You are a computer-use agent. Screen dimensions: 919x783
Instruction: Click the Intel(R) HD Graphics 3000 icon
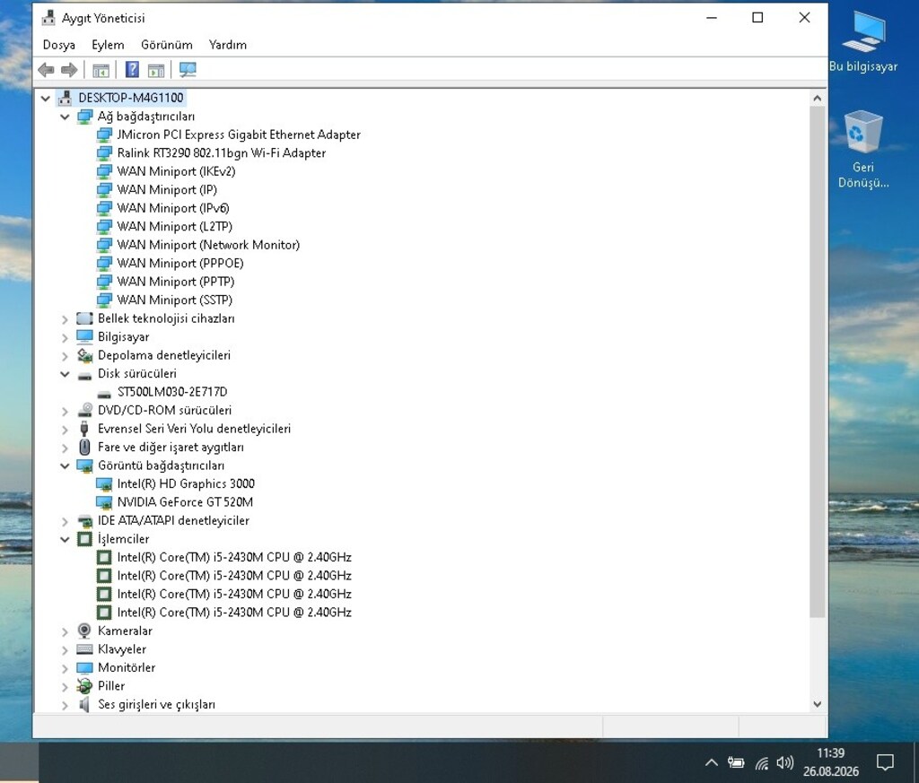[104, 484]
